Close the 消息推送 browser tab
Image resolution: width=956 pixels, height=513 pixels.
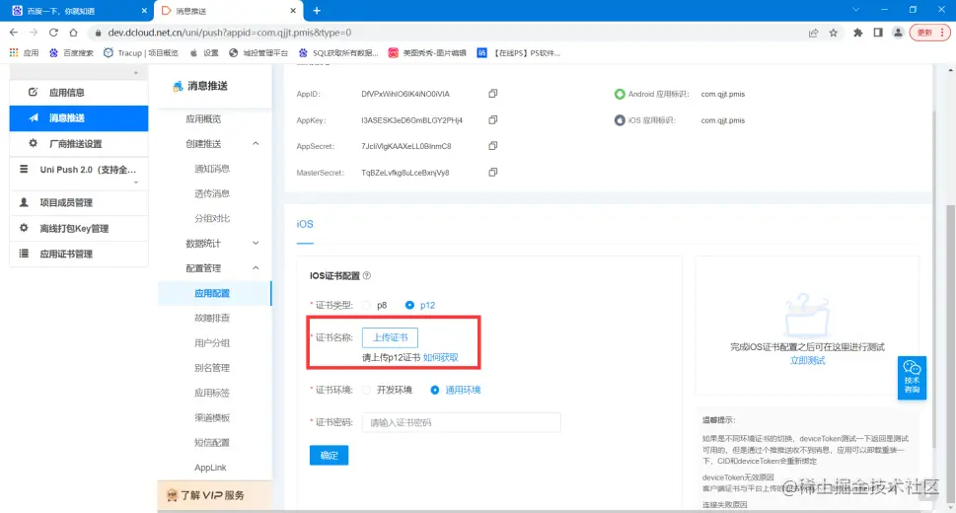coord(293,11)
